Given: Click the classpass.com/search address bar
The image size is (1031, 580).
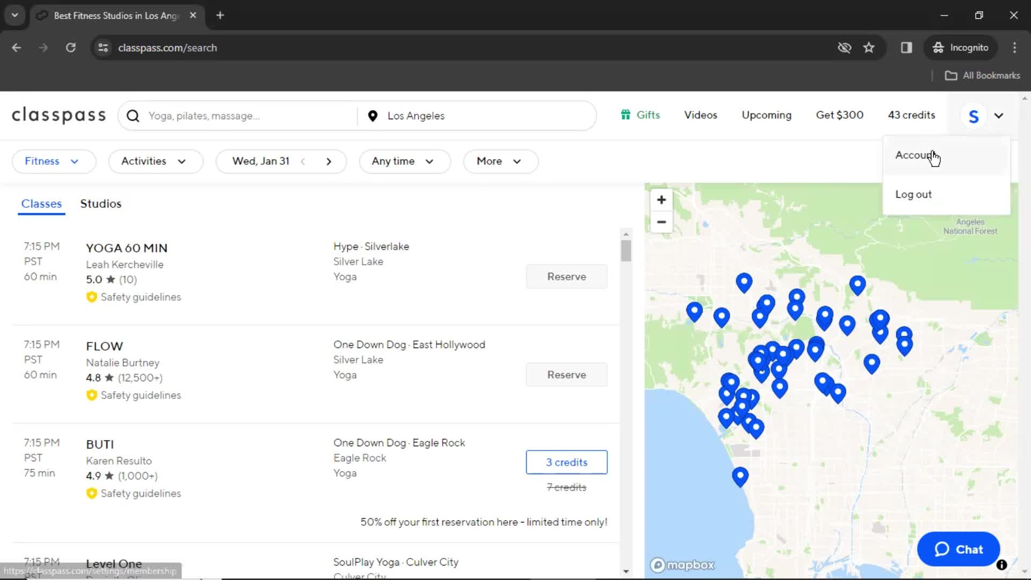Looking at the screenshot, I should pyautogui.click(x=168, y=48).
